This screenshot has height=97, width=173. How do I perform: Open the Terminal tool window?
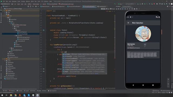click(x=19, y=91)
